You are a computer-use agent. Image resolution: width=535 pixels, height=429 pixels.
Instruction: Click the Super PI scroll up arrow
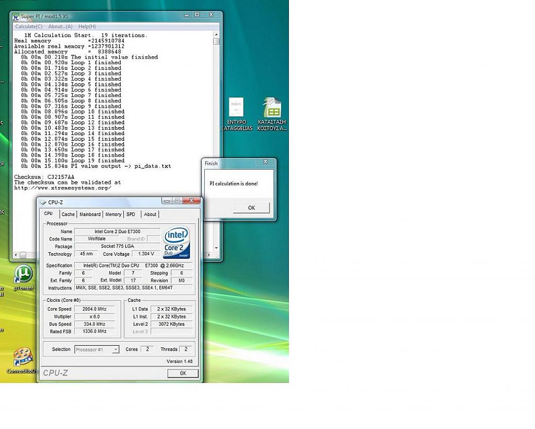tap(216, 35)
